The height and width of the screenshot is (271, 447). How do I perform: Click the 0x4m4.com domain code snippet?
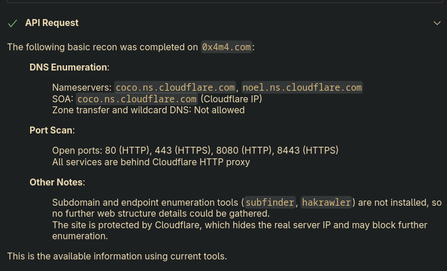(x=226, y=47)
